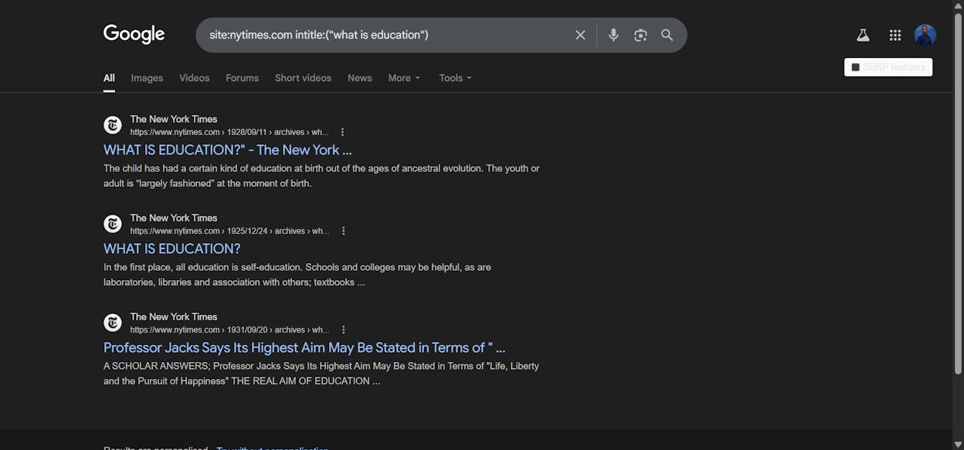
Task: Focus the search box containing site:nytimes.com query
Action: (386, 35)
